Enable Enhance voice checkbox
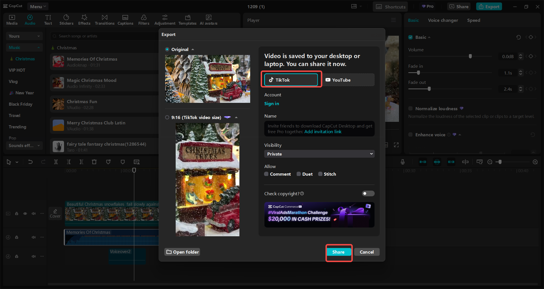 click(411, 135)
